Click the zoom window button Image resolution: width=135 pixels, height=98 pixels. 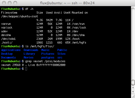click(x=15, y=3)
